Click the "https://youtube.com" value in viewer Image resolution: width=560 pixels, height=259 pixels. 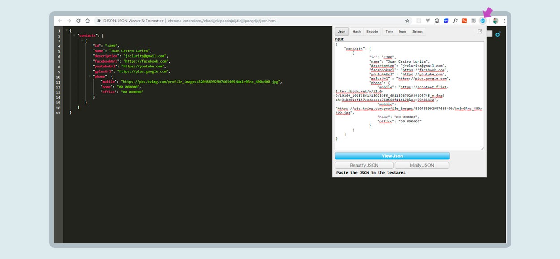[x=143, y=66]
